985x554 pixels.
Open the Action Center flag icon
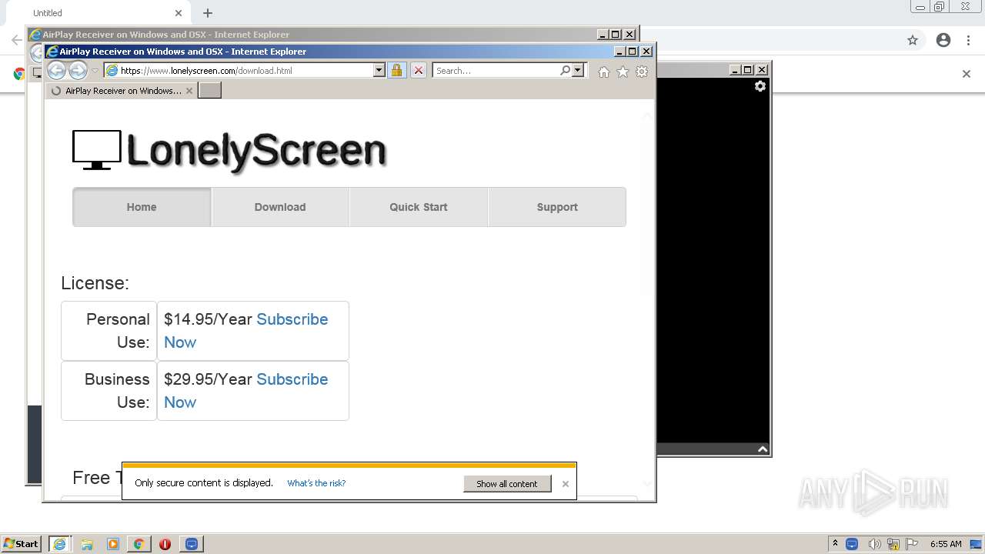click(912, 544)
